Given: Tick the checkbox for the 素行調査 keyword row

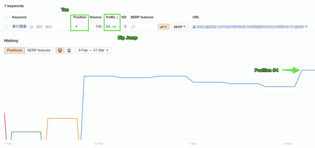Looking at the screenshot, I should pyautogui.click(x=6, y=27).
